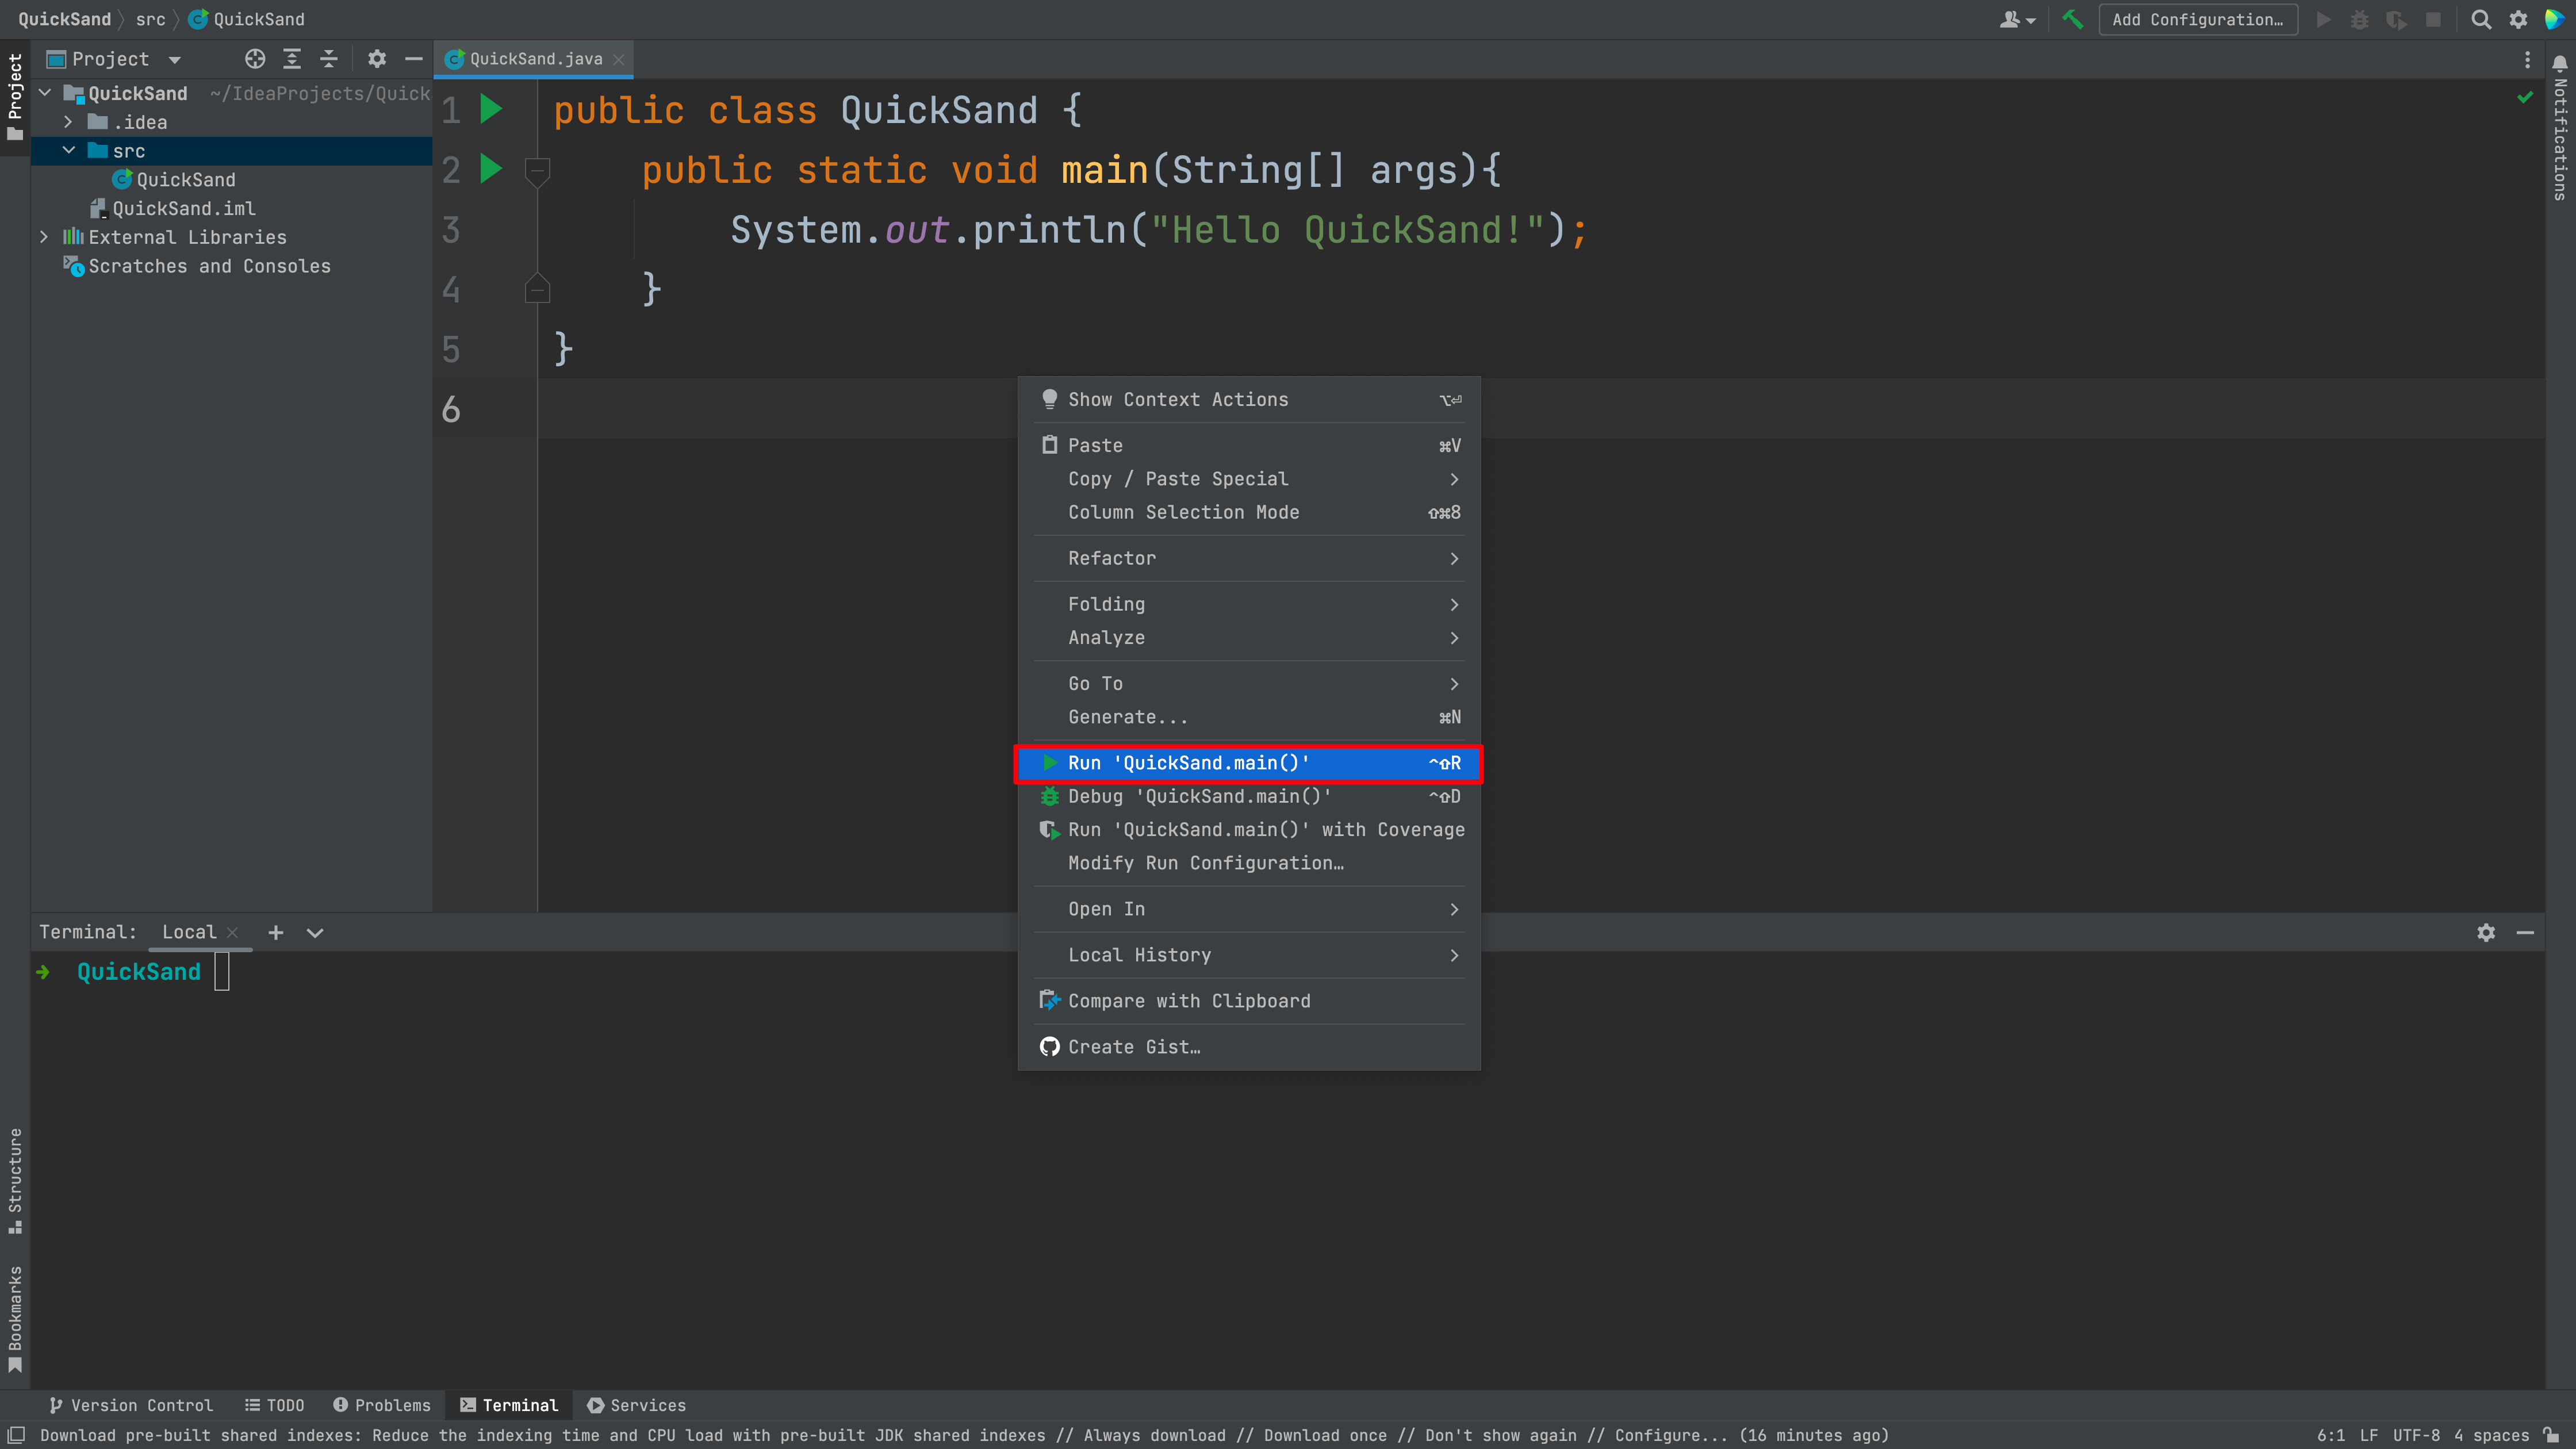
Task: Toggle the Structure tool window stripe button
Action: point(15,1180)
